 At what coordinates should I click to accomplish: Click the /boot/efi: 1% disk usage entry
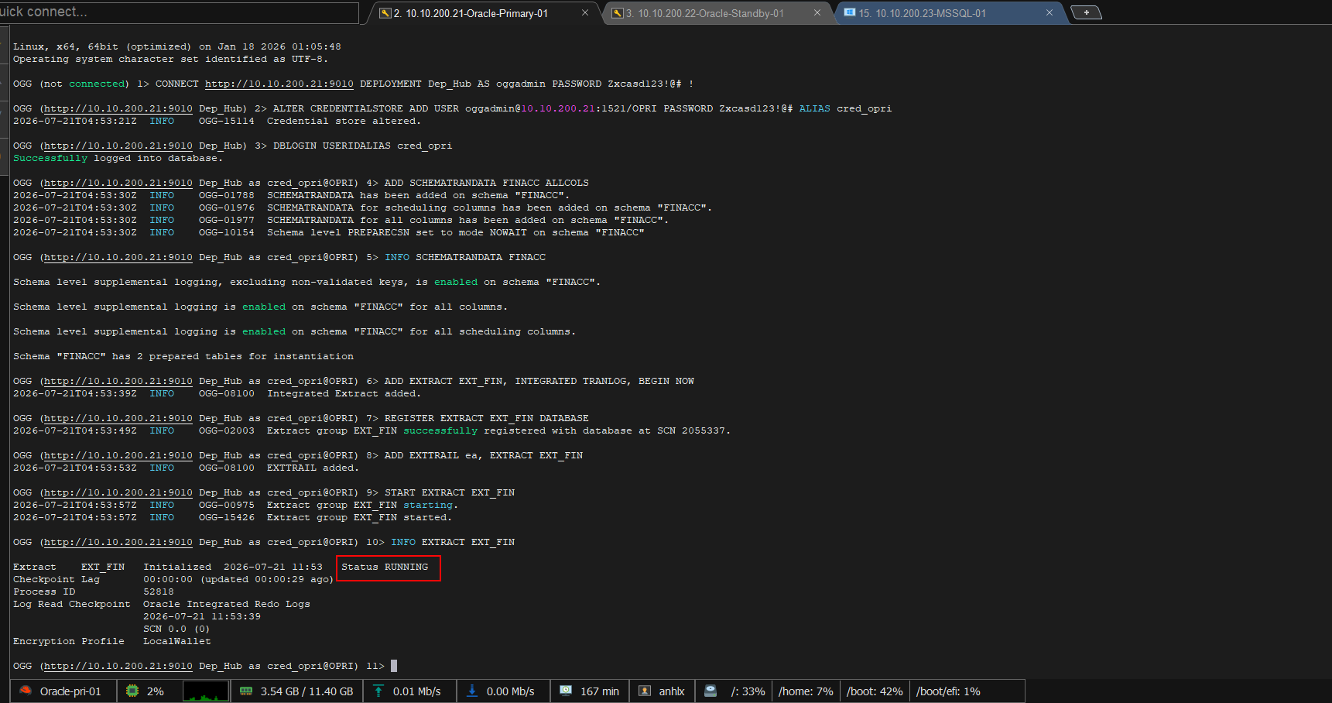[x=948, y=691]
